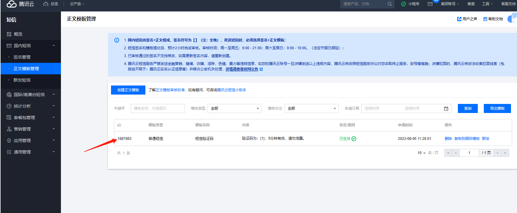Open the 正文模板审核标准 link

point(170,90)
